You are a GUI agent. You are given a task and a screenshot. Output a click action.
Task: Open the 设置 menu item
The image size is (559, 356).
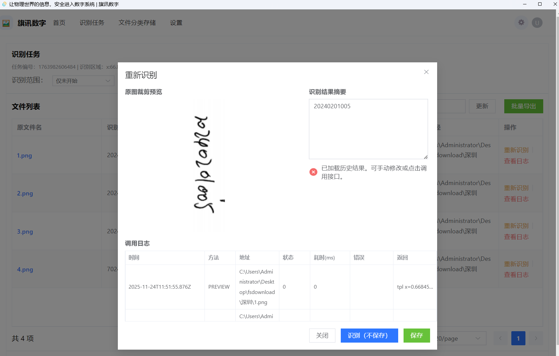coord(176,23)
